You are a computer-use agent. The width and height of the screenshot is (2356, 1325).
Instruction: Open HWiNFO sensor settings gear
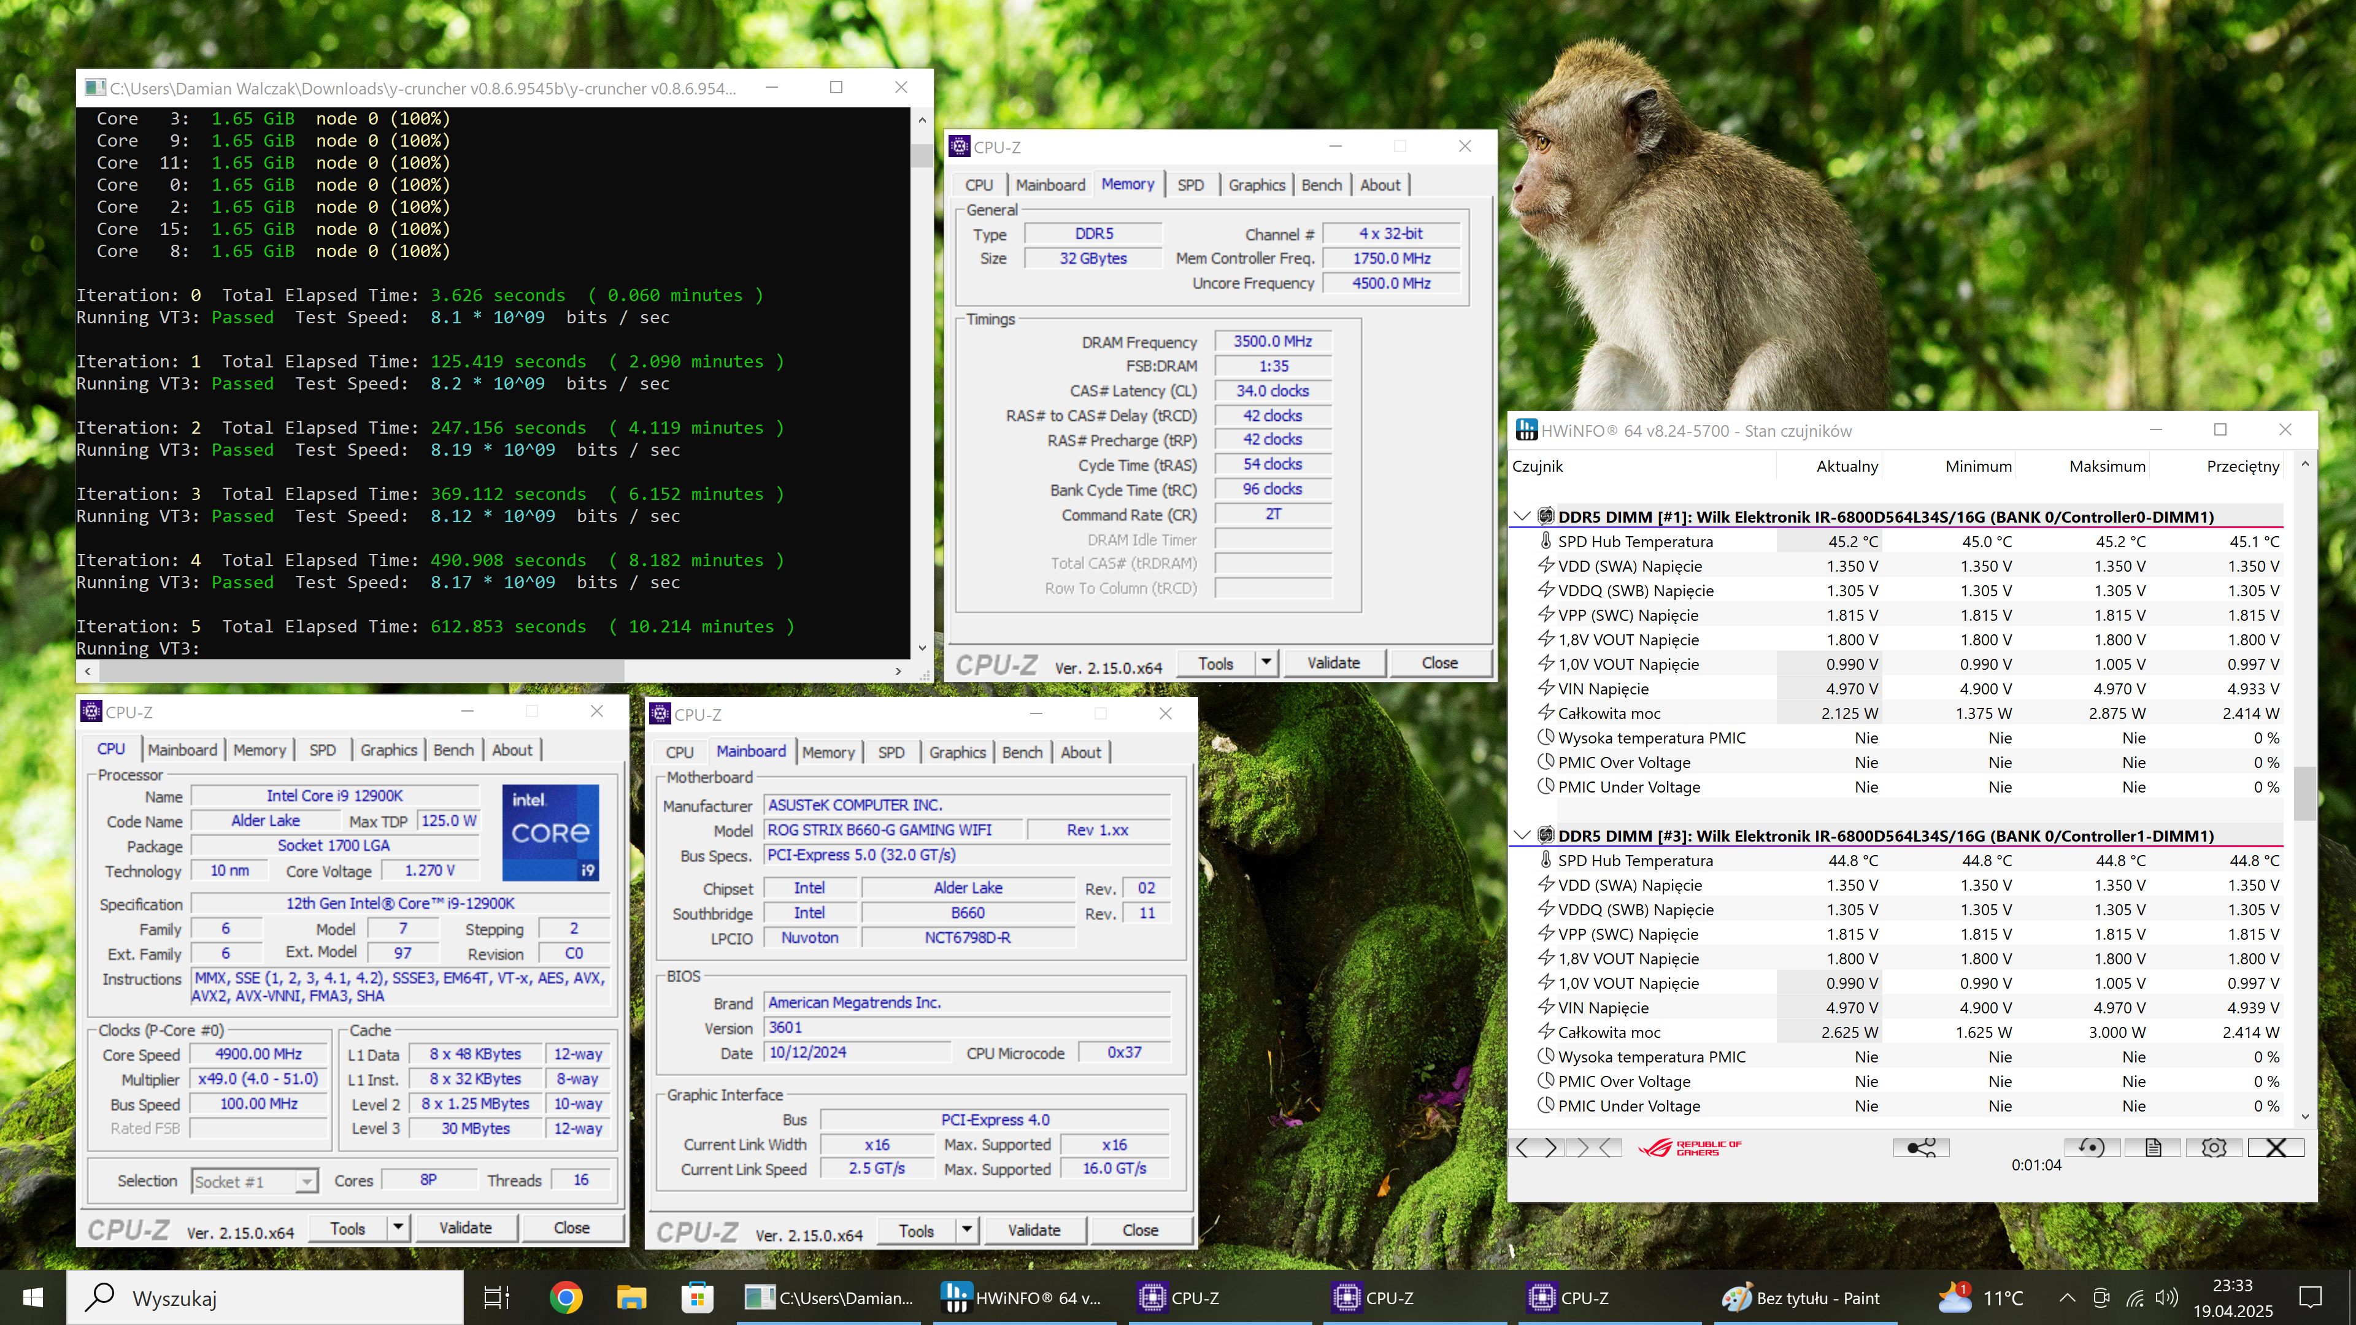pos(2213,1146)
